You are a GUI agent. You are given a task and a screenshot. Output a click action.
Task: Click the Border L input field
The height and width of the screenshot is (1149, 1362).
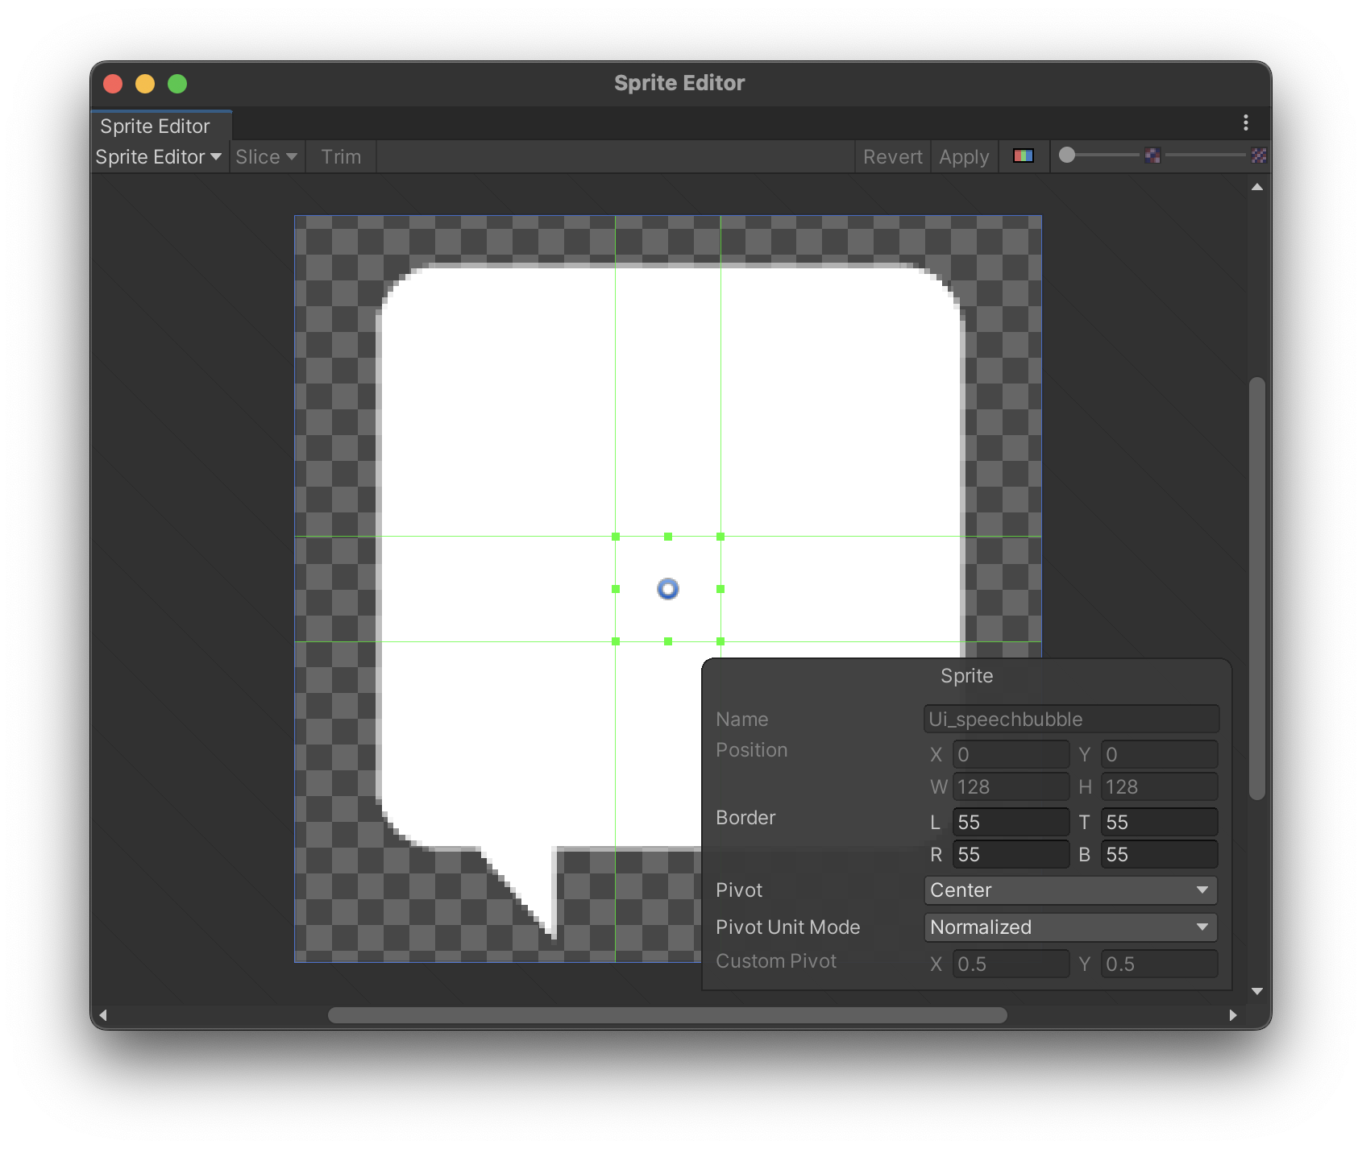1011,823
